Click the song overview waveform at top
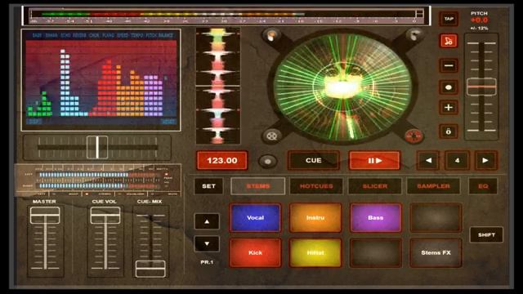Viewport: 523px width, 294px height. pos(226,16)
